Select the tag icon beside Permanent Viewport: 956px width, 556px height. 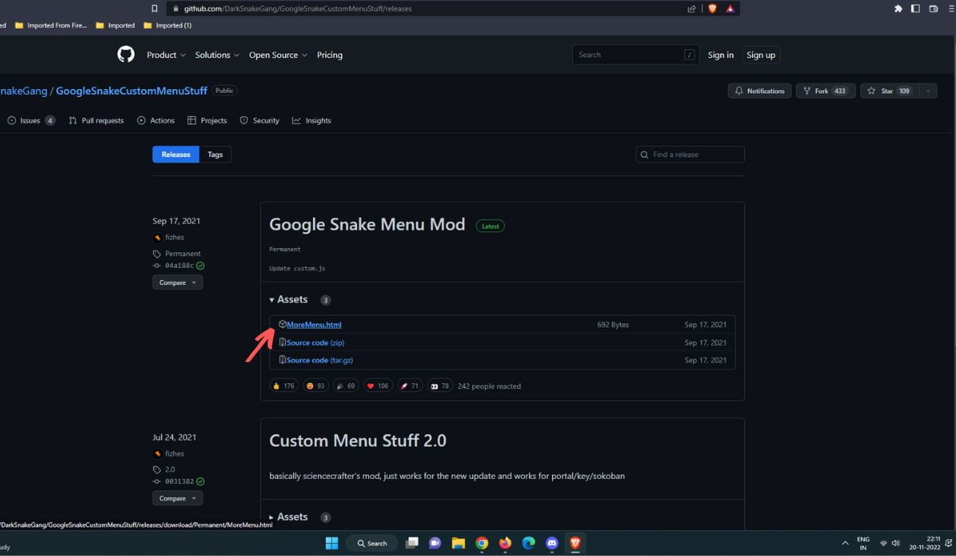156,253
